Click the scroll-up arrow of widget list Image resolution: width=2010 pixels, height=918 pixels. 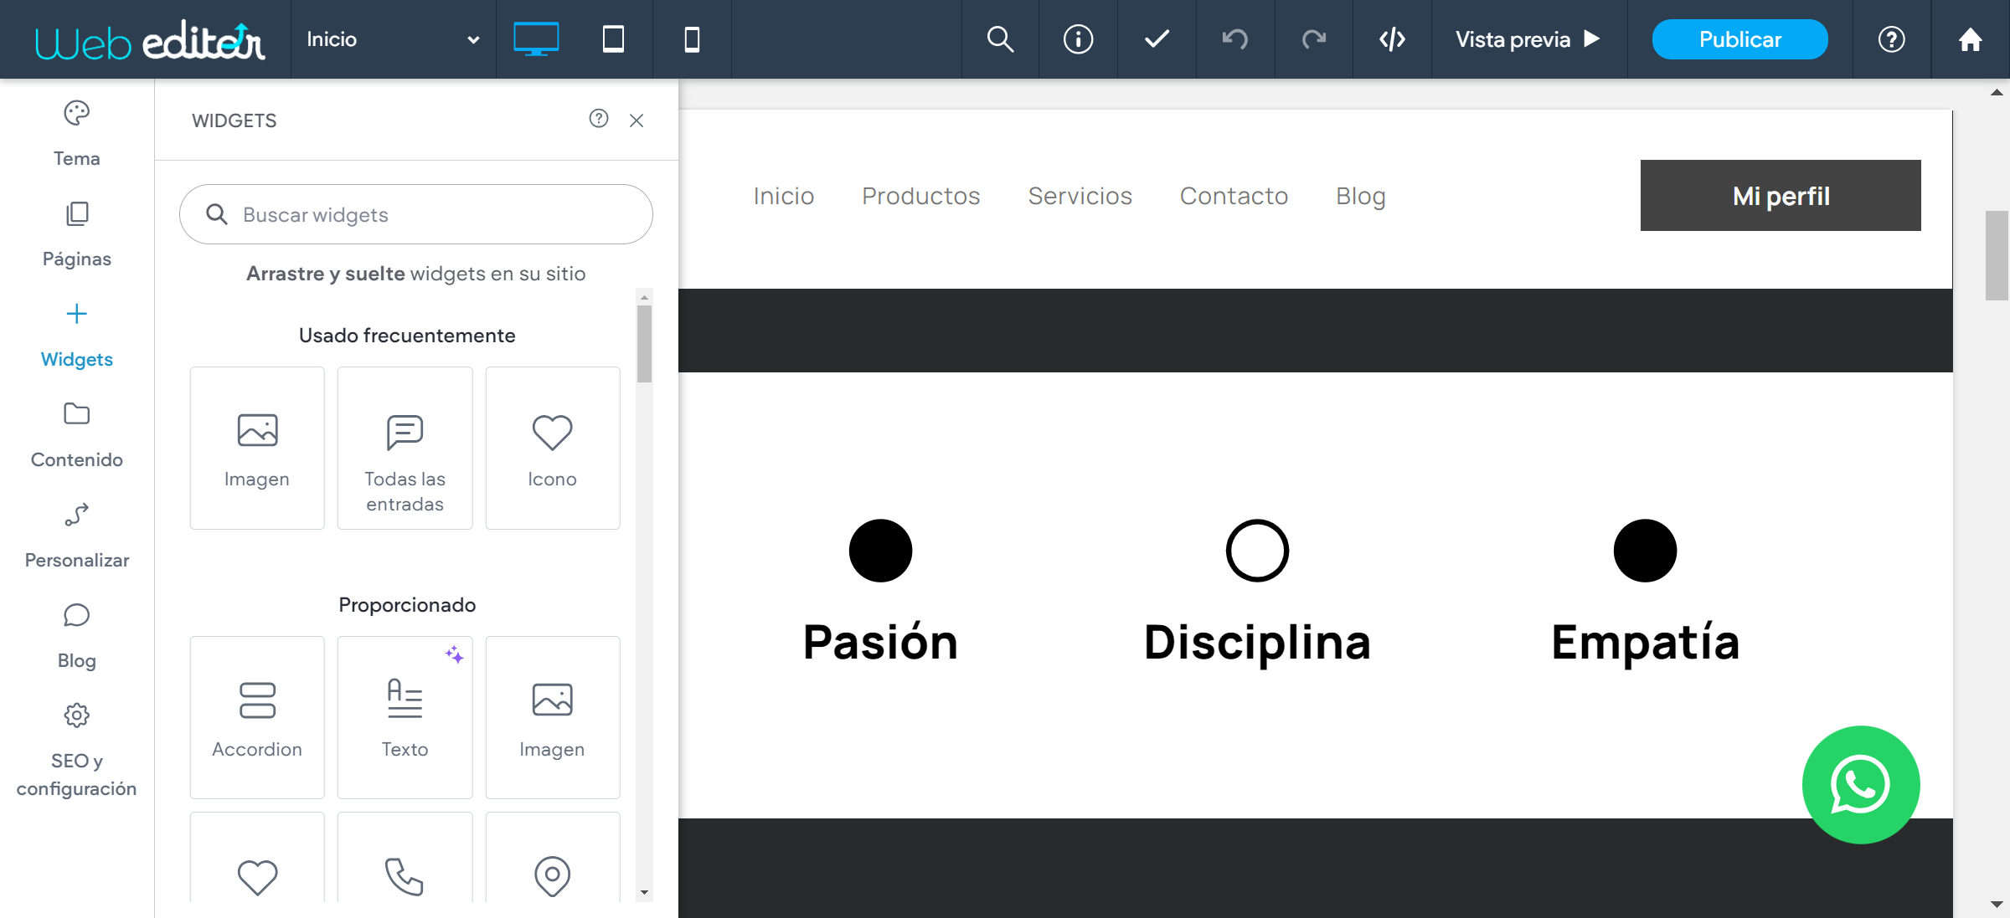pos(644,297)
